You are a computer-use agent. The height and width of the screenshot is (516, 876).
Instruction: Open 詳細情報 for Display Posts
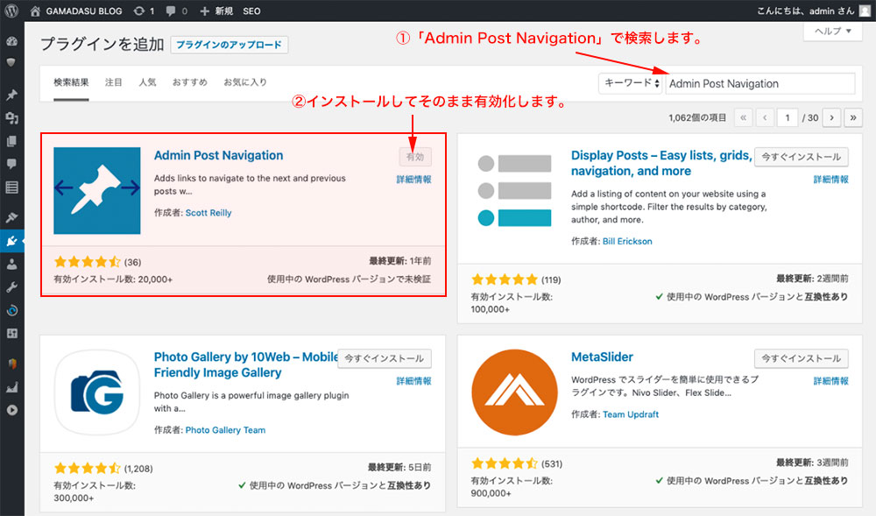pyautogui.click(x=830, y=180)
